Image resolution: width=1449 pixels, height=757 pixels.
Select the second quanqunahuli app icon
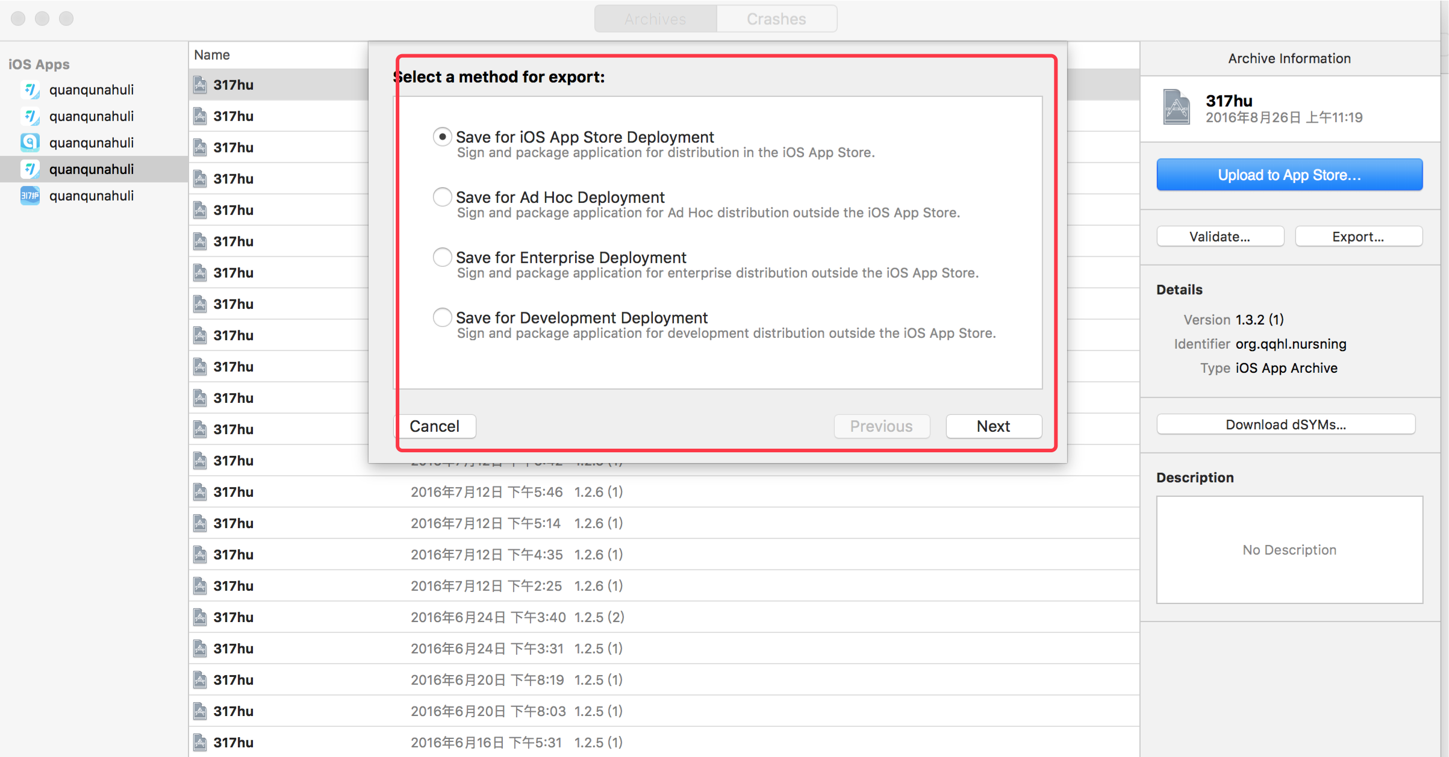tap(30, 116)
